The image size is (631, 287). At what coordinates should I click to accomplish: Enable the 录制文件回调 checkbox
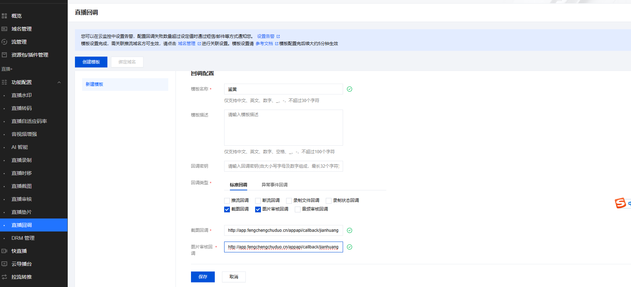[x=289, y=201]
